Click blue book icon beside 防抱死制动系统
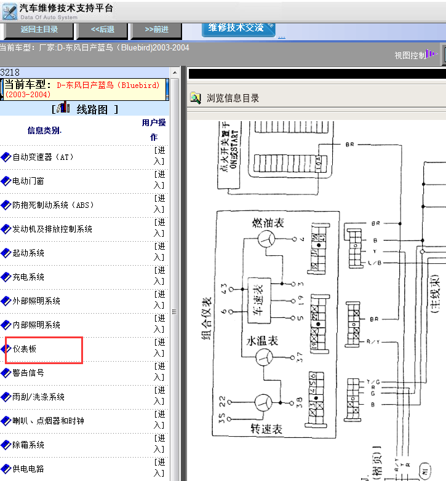 click(x=6, y=205)
